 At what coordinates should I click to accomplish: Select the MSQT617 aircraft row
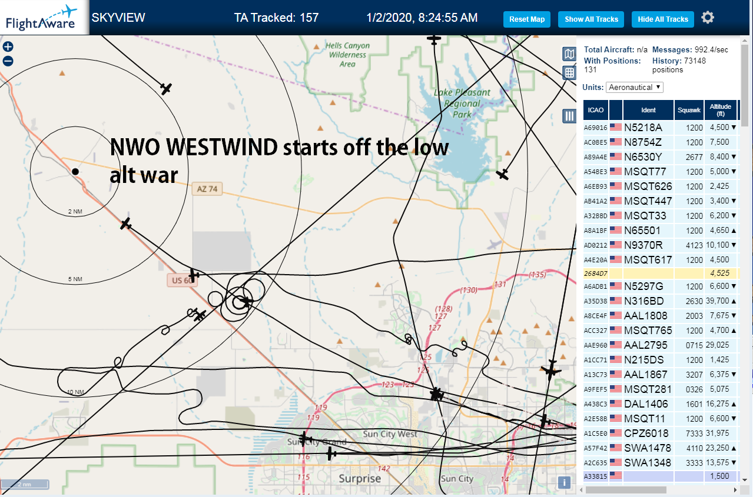(x=661, y=259)
